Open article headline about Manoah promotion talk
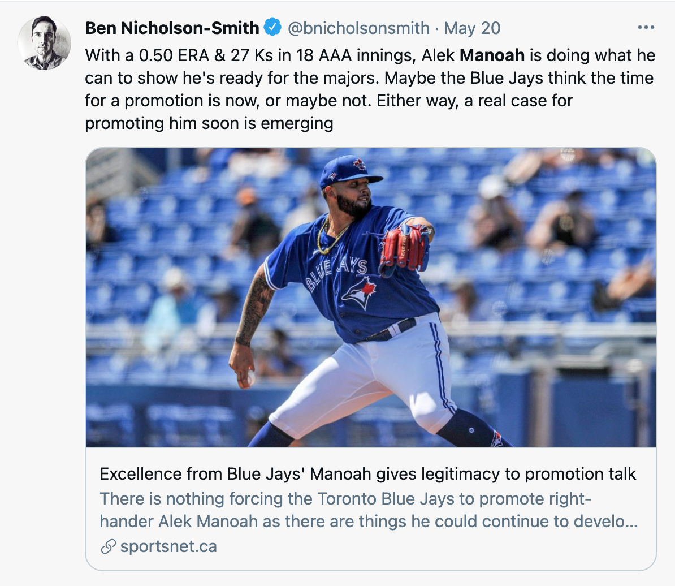Viewport: 675px width, 586px height. coord(367,473)
